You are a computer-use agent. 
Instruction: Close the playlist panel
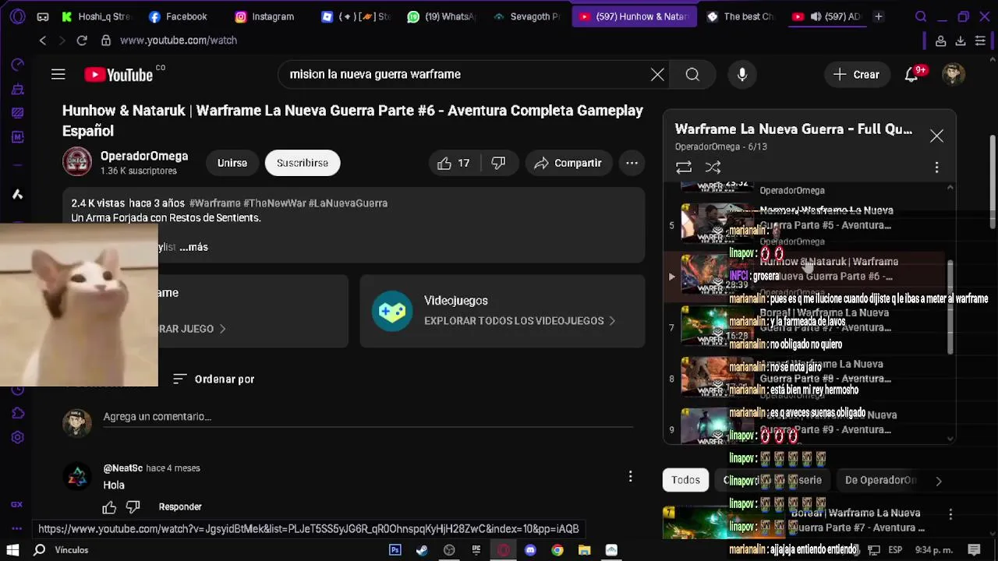[x=936, y=136]
